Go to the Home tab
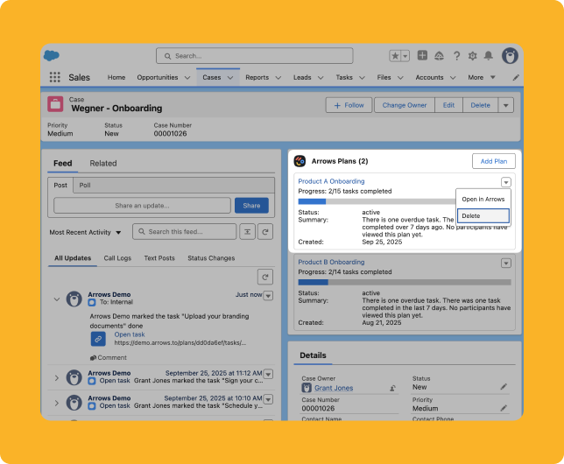564x464 pixels. tap(116, 77)
